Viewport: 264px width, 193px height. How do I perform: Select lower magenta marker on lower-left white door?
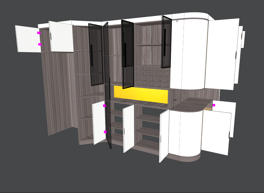point(105,132)
